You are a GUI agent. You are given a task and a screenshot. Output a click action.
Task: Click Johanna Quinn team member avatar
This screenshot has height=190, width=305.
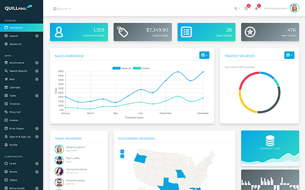pyautogui.click(x=59, y=149)
